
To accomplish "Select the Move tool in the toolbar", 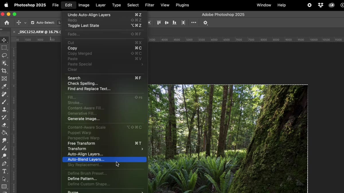I will (x=4, y=40).
